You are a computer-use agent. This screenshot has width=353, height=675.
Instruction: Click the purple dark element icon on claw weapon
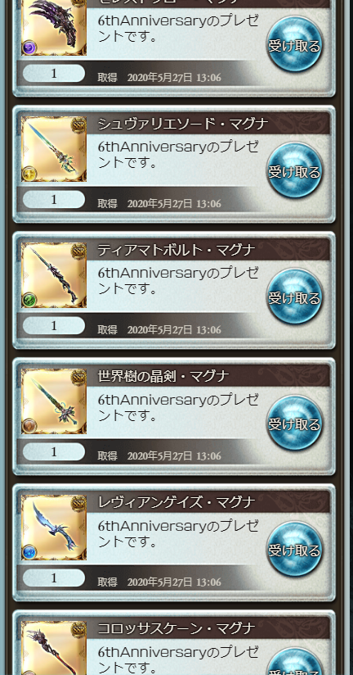[x=29, y=48]
